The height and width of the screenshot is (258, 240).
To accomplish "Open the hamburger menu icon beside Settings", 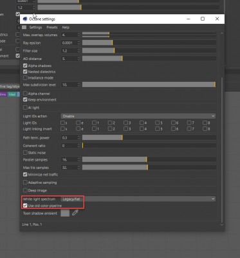I will tap(24, 28).
